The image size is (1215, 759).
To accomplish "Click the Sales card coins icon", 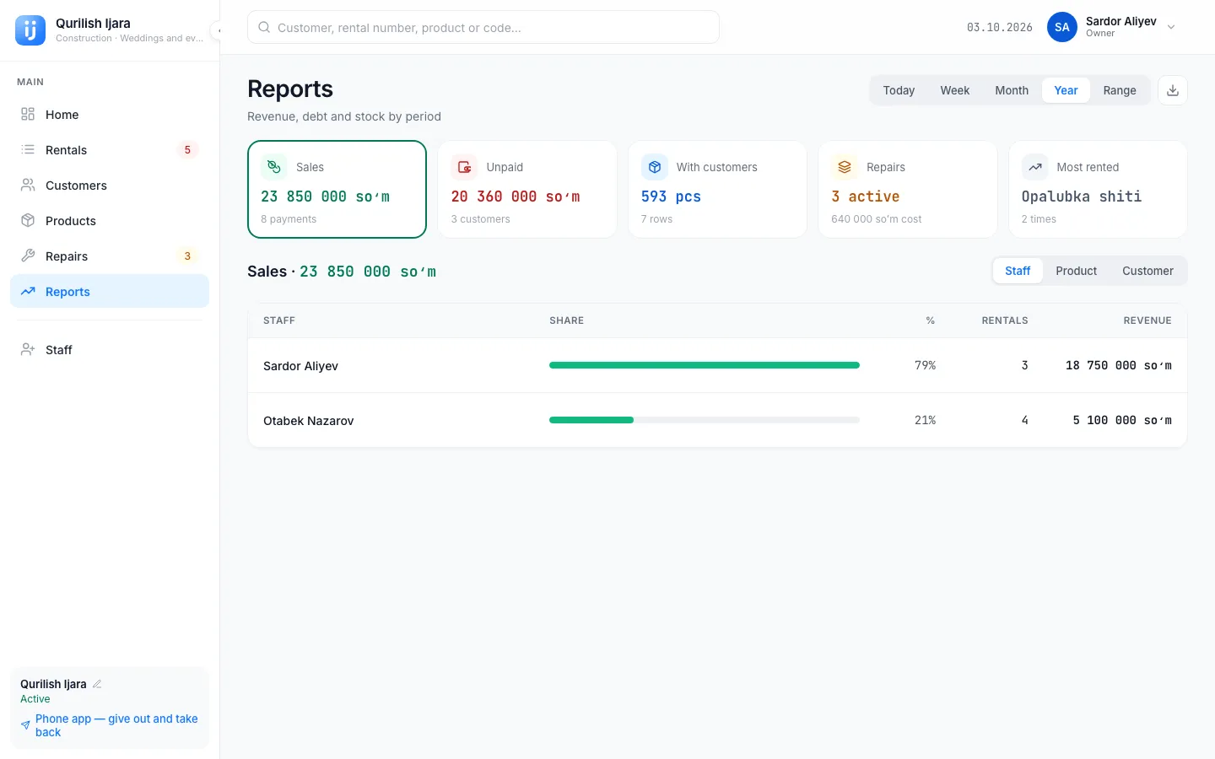I will coord(274,167).
